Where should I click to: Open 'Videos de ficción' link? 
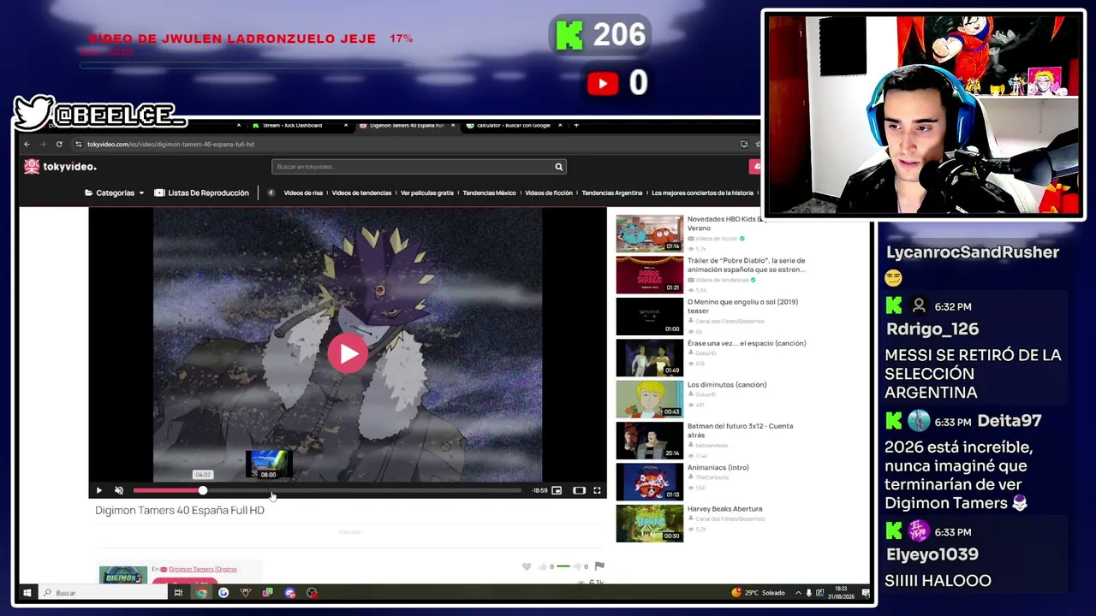tap(549, 193)
